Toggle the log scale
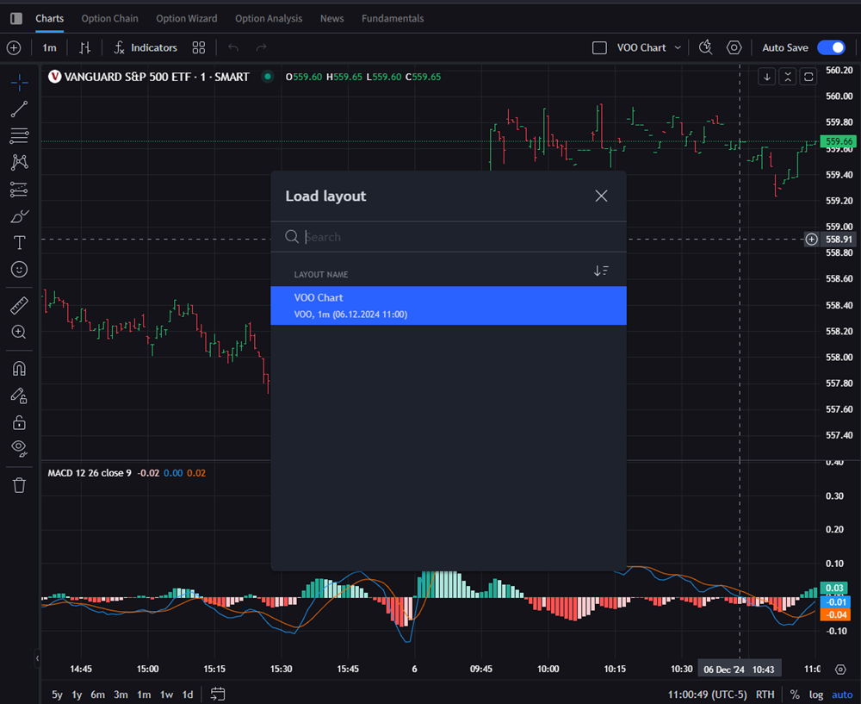 pos(816,695)
